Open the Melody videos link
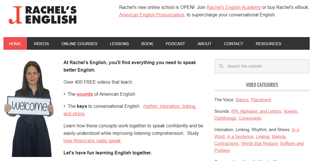This screenshot has width=316, height=161. [279, 137]
